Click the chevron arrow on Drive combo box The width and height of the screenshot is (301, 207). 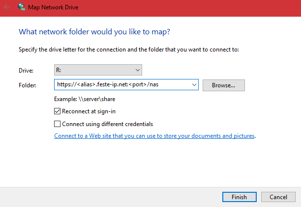tap(137, 70)
